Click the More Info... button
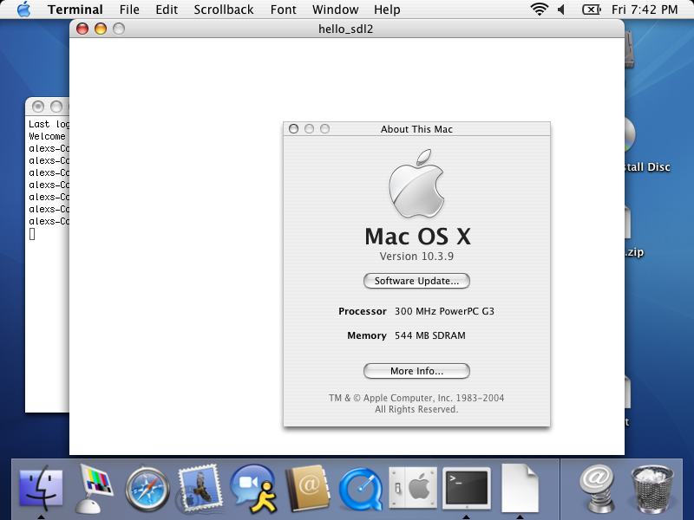Viewport: 694px width, 520px height. point(416,371)
